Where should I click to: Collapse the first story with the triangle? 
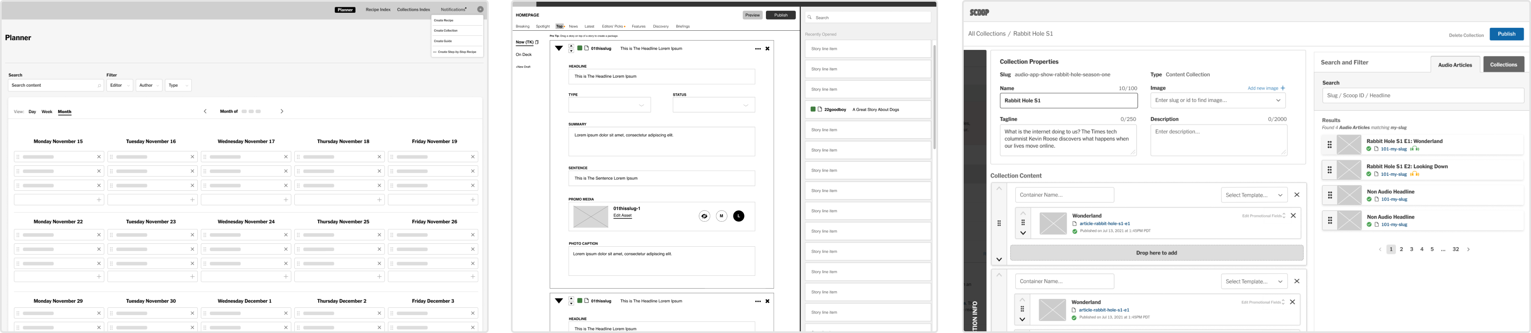[559, 48]
